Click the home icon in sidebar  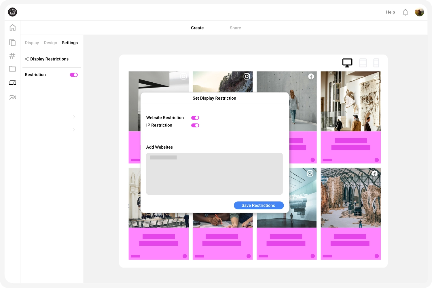pos(12,28)
